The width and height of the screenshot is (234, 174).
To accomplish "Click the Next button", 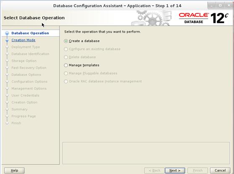I will click(175, 170).
